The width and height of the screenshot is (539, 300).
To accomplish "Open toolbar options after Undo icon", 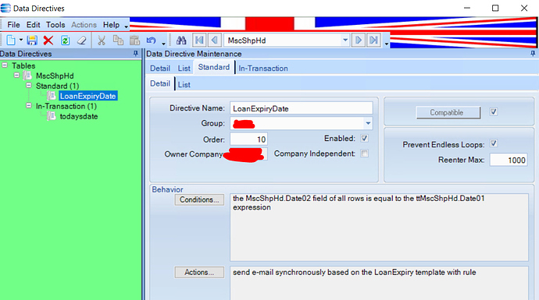I will (x=163, y=43).
